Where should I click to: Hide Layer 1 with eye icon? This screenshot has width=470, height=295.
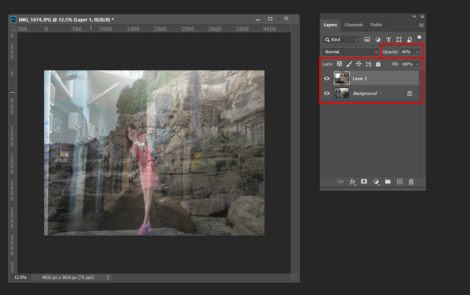tap(327, 79)
